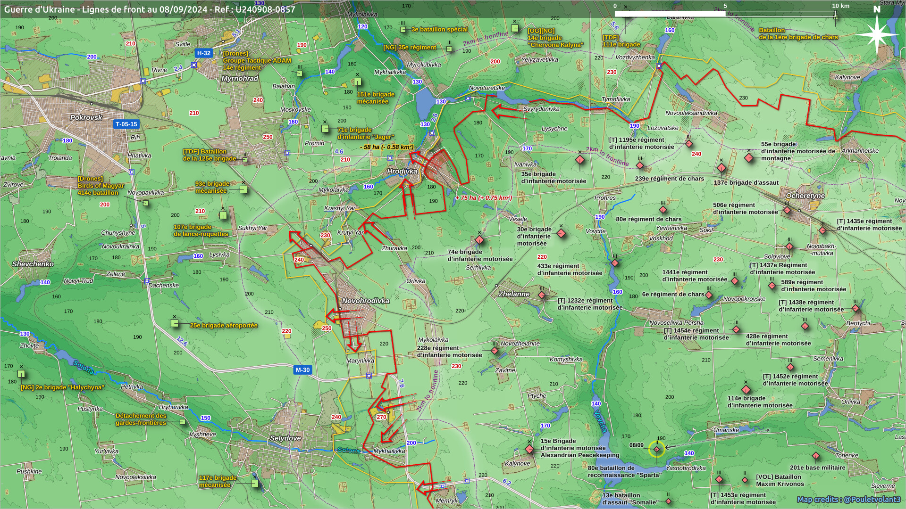
Task: Click the 10 km scale bar
Action: (725, 14)
